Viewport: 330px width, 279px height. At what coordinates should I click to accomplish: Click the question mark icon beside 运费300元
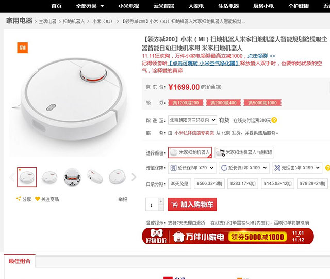click(x=274, y=120)
